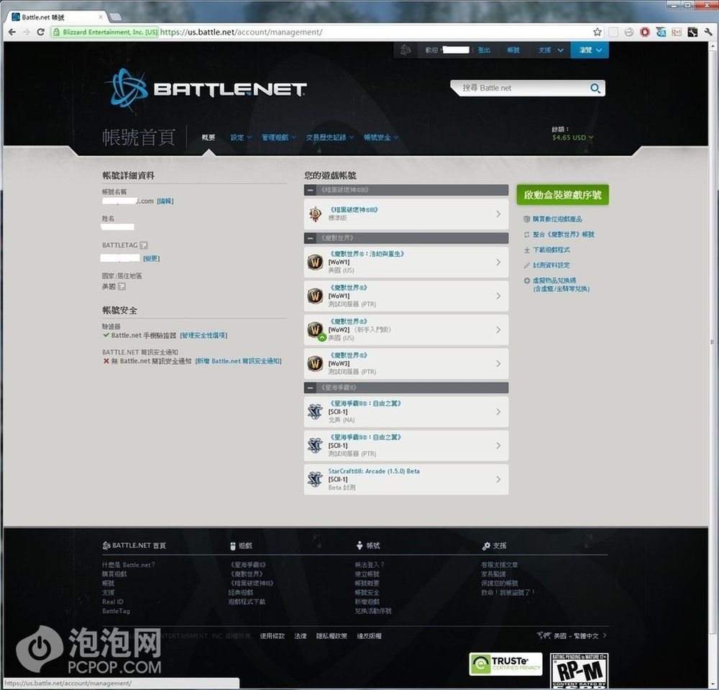Image resolution: width=719 pixels, height=690 pixels.
Task: Click footer link 使用條款
Action: pos(273,636)
